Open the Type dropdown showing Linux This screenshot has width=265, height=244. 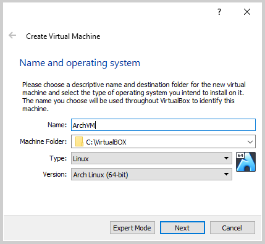[x=151, y=158]
